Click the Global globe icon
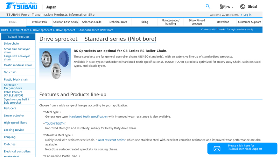Screen dimensions: 280x157 pyautogui.click(x=243, y=7)
